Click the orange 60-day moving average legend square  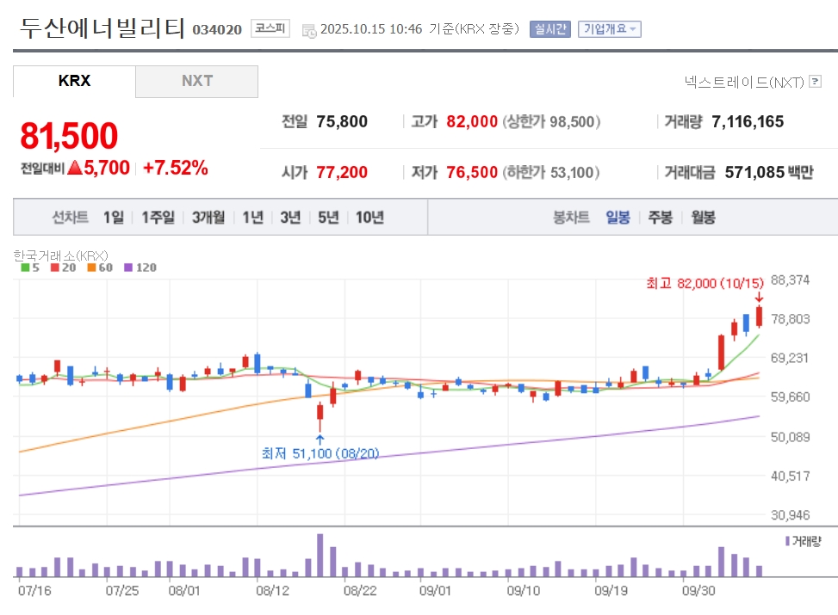click(x=91, y=268)
